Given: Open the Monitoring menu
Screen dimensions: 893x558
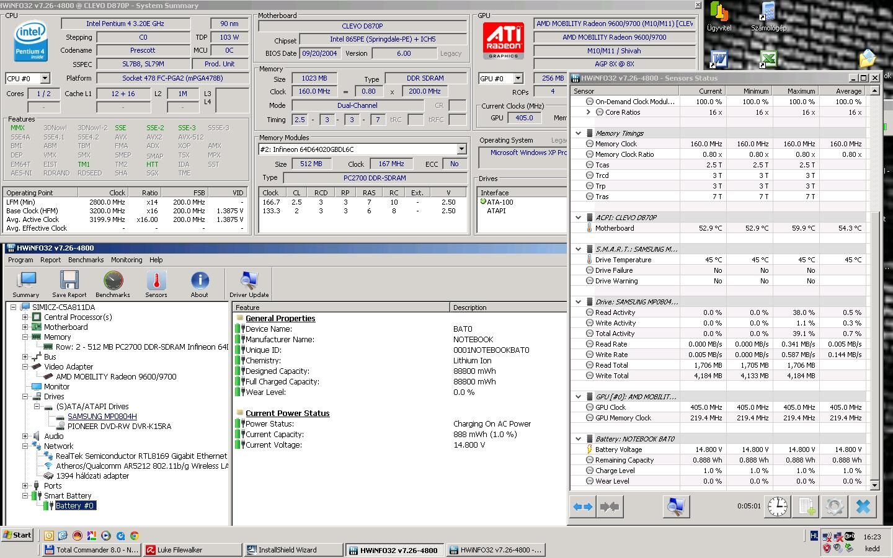Looking at the screenshot, I should pos(127,260).
